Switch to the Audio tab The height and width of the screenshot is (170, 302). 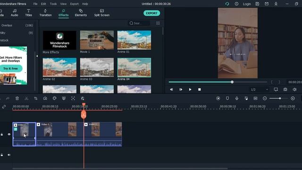(x=15, y=13)
